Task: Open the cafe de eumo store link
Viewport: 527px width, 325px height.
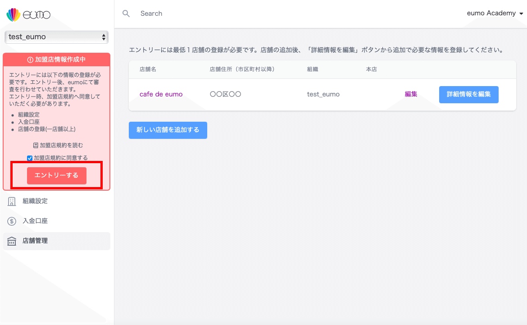Action: coord(161,94)
